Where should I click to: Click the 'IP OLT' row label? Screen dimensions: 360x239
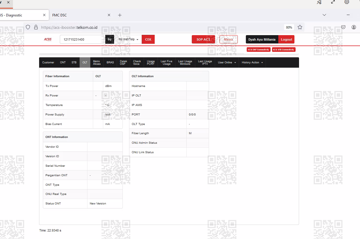(x=136, y=96)
